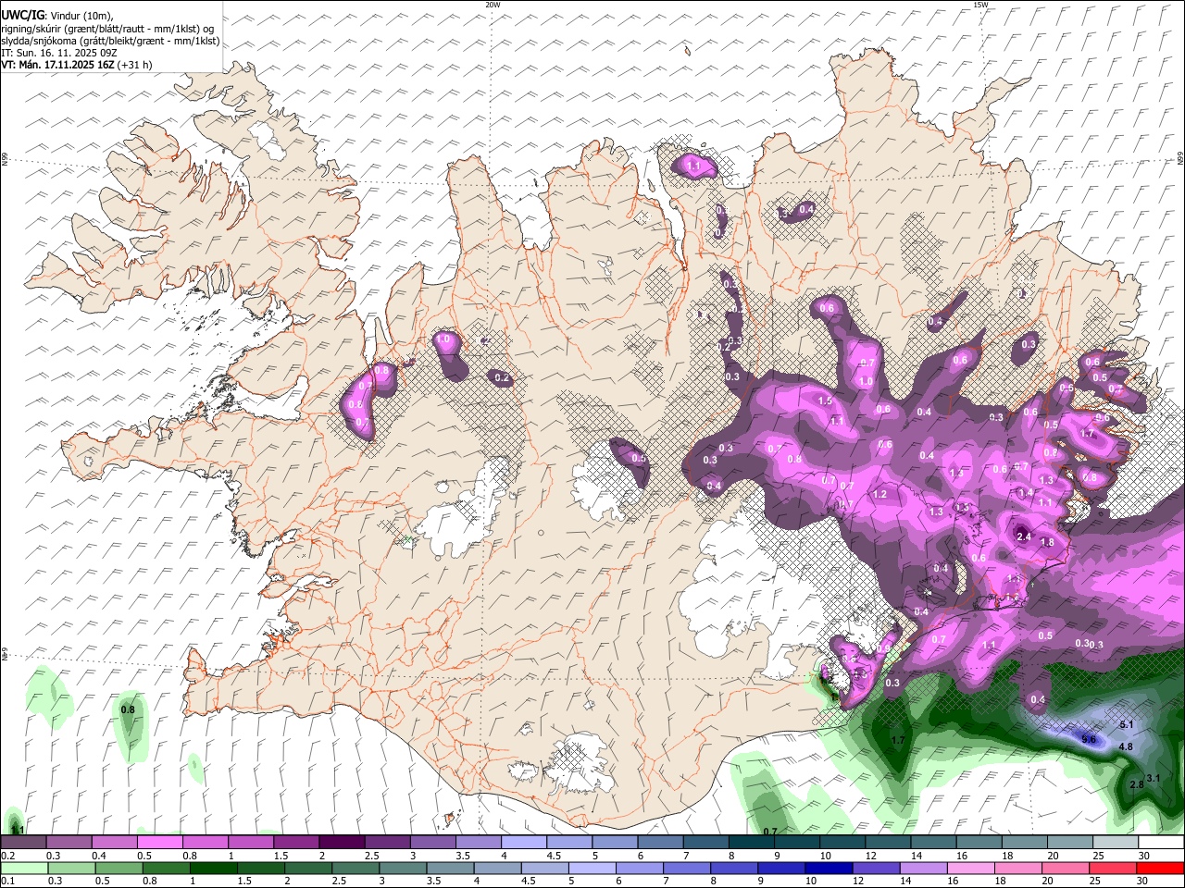The image size is (1185, 888).
Task: Select lower legend lightest green swatch after 0.1
Action: point(24,868)
